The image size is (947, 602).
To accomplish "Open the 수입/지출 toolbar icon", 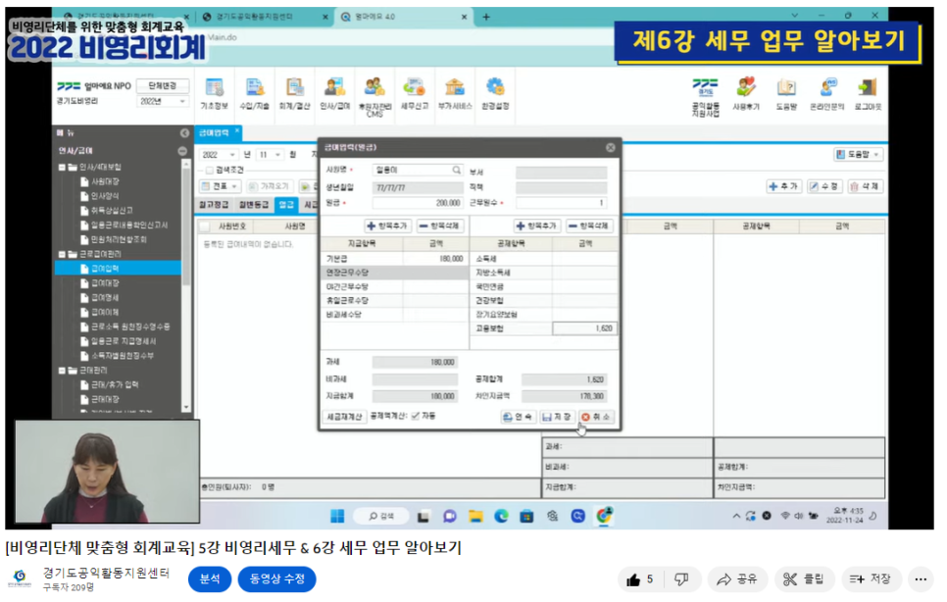I will (254, 93).
